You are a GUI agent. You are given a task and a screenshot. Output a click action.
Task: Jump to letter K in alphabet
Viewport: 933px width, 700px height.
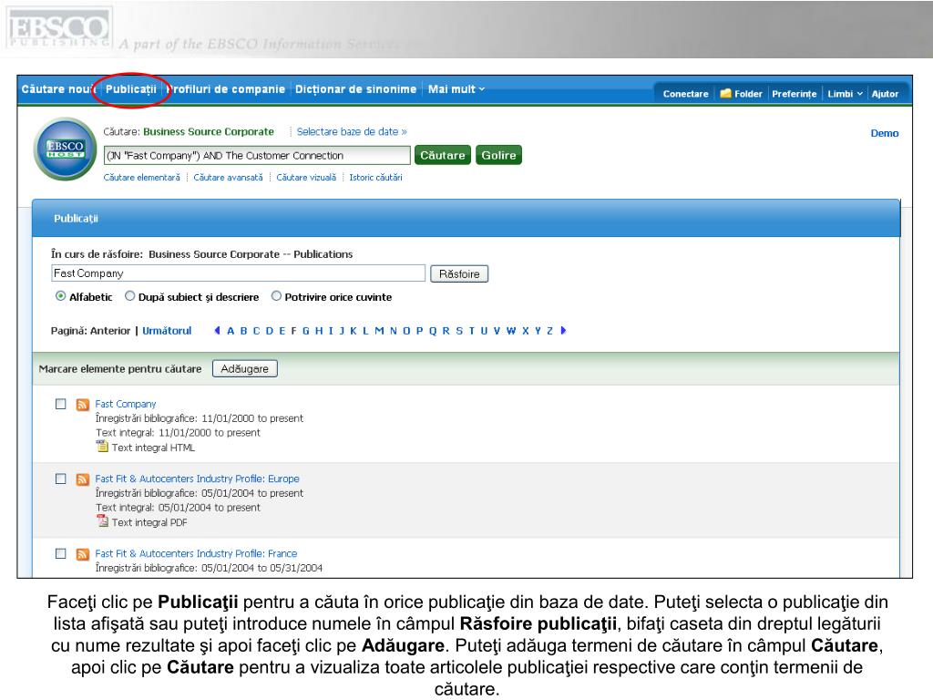coord(353,330)
